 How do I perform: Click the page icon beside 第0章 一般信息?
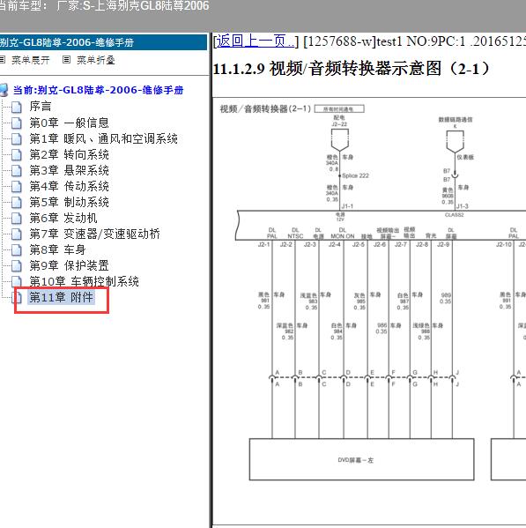(16, 123)
